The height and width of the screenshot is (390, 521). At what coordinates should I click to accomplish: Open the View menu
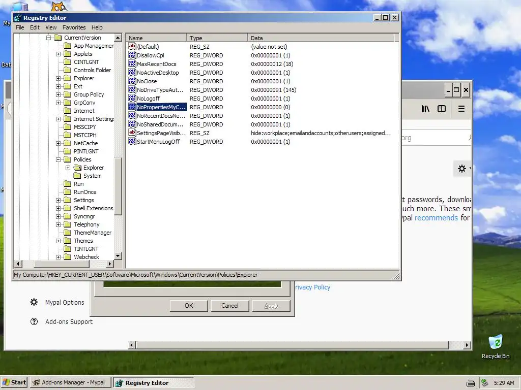[51, 27]
